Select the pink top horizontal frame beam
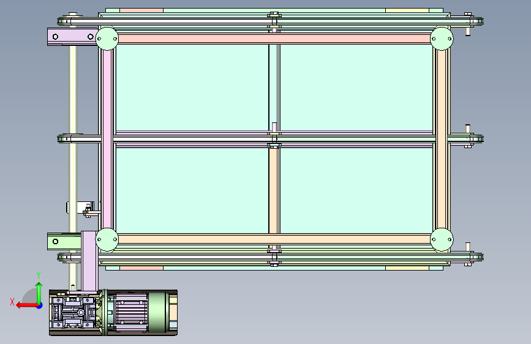This screenshot has height=344, width=531. [274, 39]
